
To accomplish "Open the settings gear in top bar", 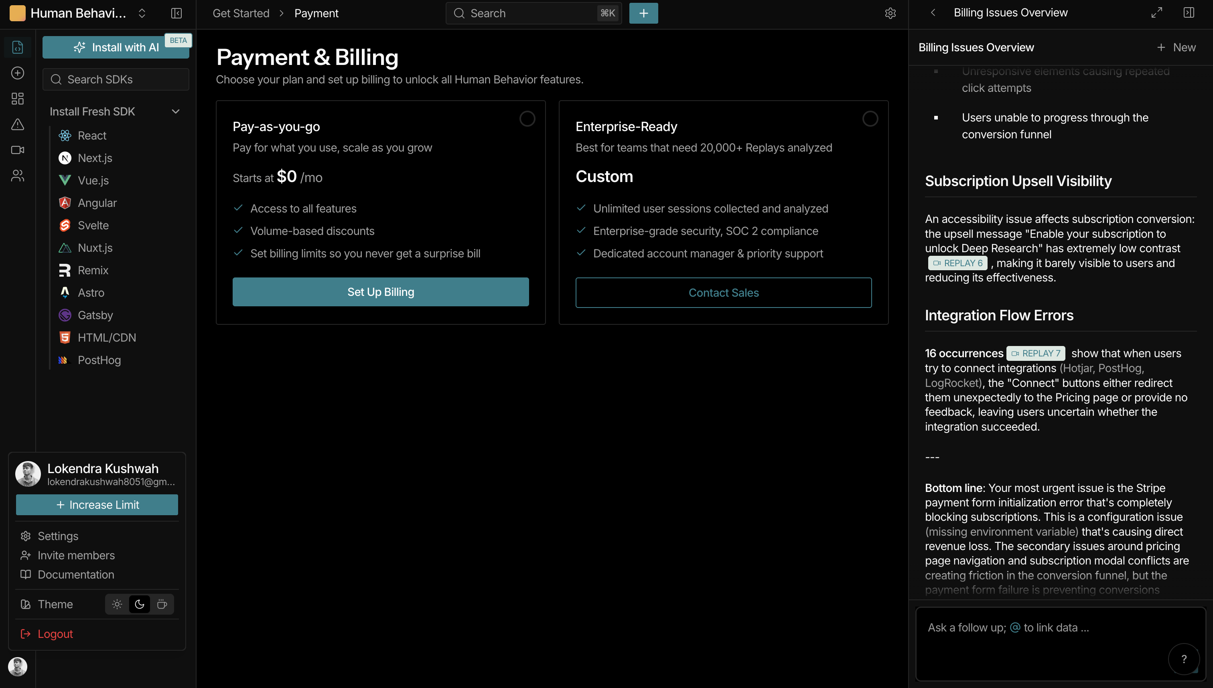I will point(890,13).
